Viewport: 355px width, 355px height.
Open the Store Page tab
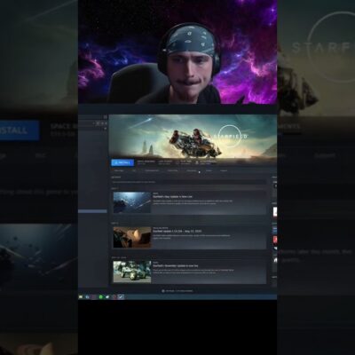coord(119,170)
